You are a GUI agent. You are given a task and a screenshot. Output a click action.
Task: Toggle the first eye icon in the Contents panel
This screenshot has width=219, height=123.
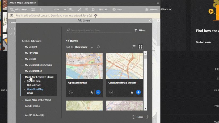tap(11, 28)
